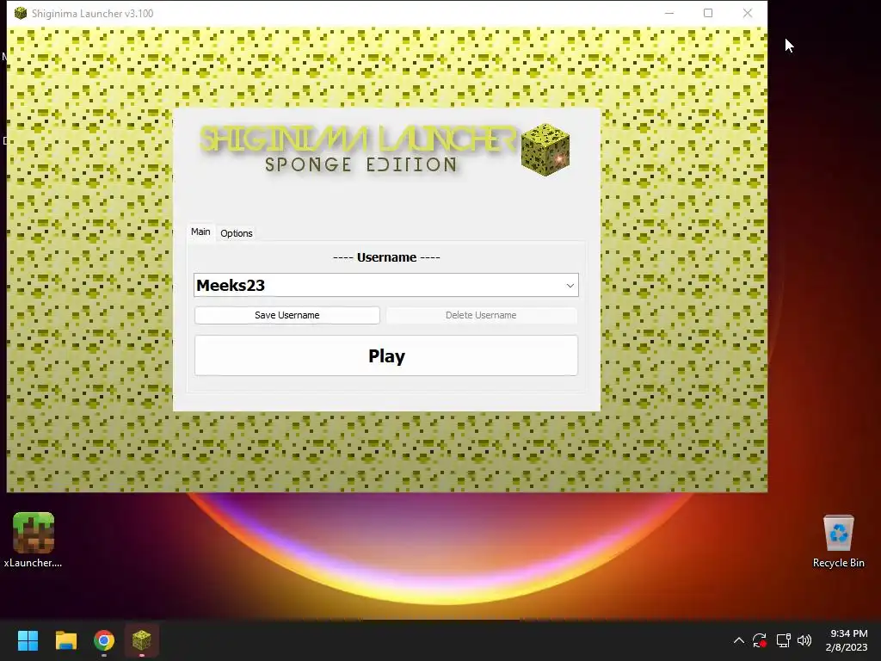Close the Shiginima Launcher window
Viewport: 881px width, 661px height.
(748, 13)
